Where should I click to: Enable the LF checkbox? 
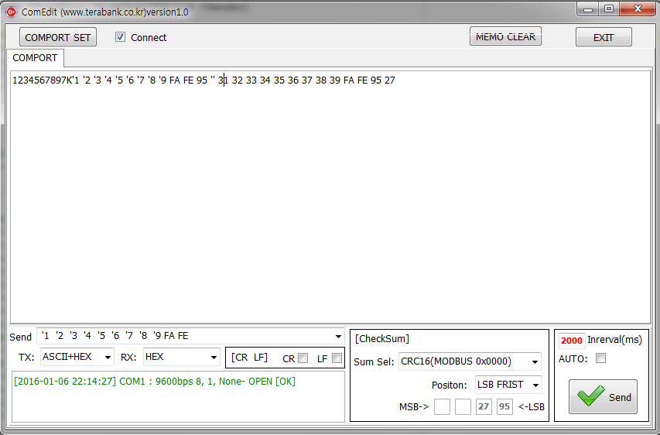(x=337, y=358)
